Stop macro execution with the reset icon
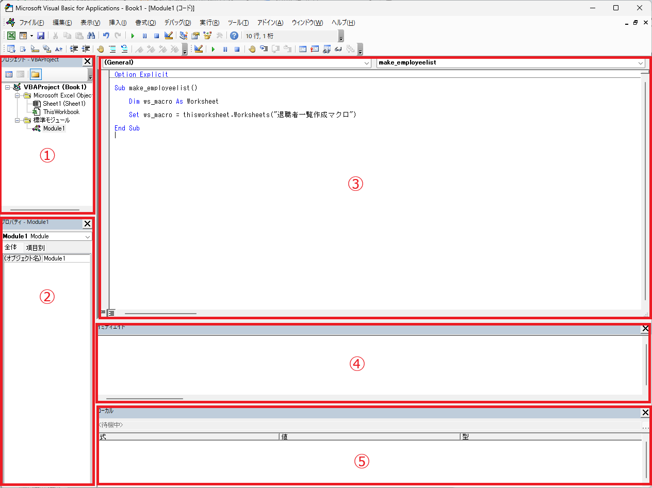The width and height of the screenshot is (652, 488). point(156,36)
